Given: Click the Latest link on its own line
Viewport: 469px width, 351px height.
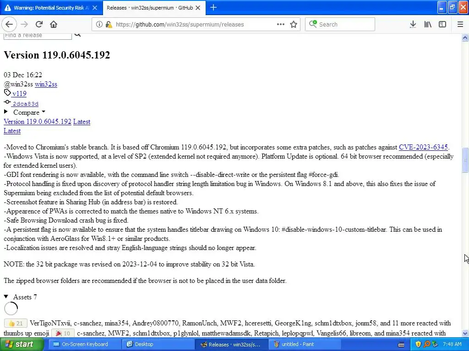Looking at the screenshot, I should point(12,131).
